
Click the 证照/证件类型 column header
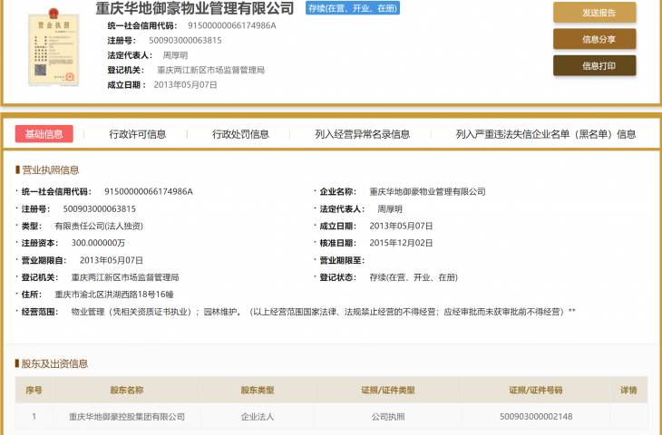point(388,391)
